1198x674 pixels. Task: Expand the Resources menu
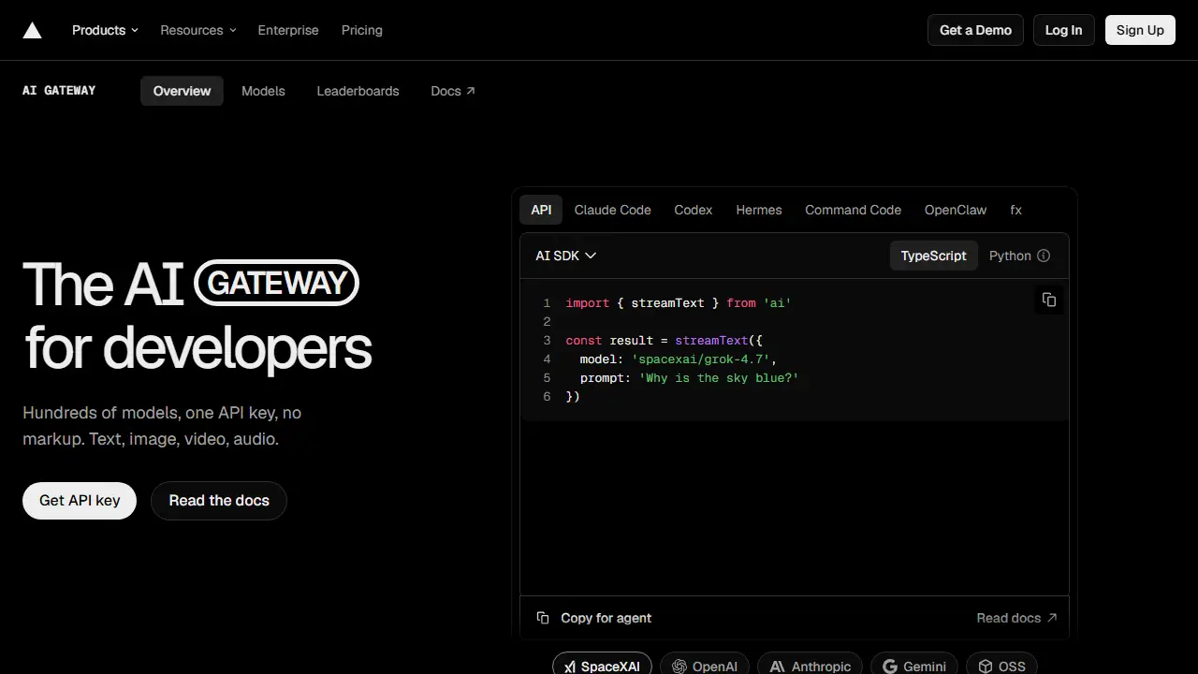point(197,30)
